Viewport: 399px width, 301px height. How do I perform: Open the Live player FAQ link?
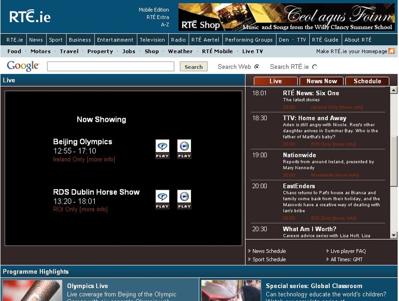(x=348, y=251)
